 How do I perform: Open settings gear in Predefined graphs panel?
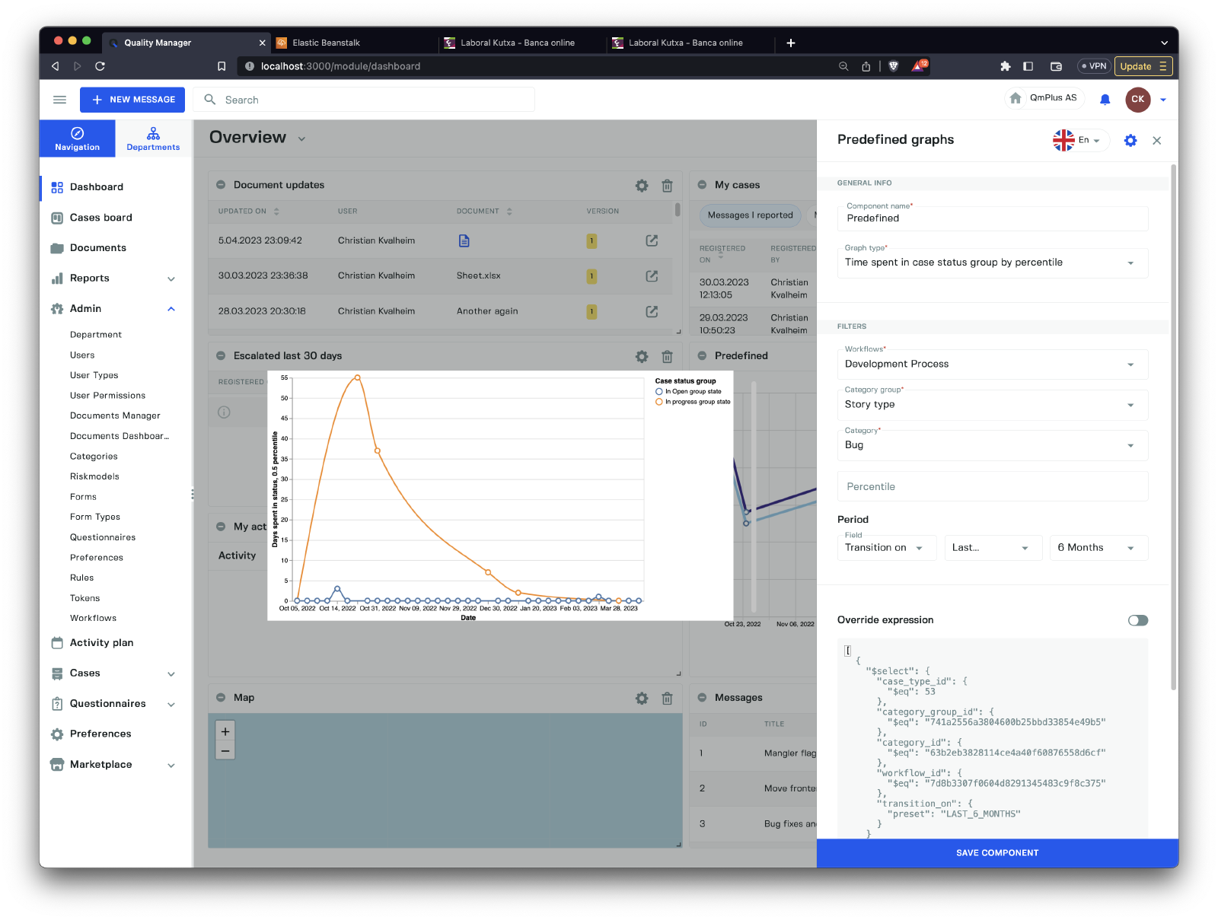[1130, 141]
